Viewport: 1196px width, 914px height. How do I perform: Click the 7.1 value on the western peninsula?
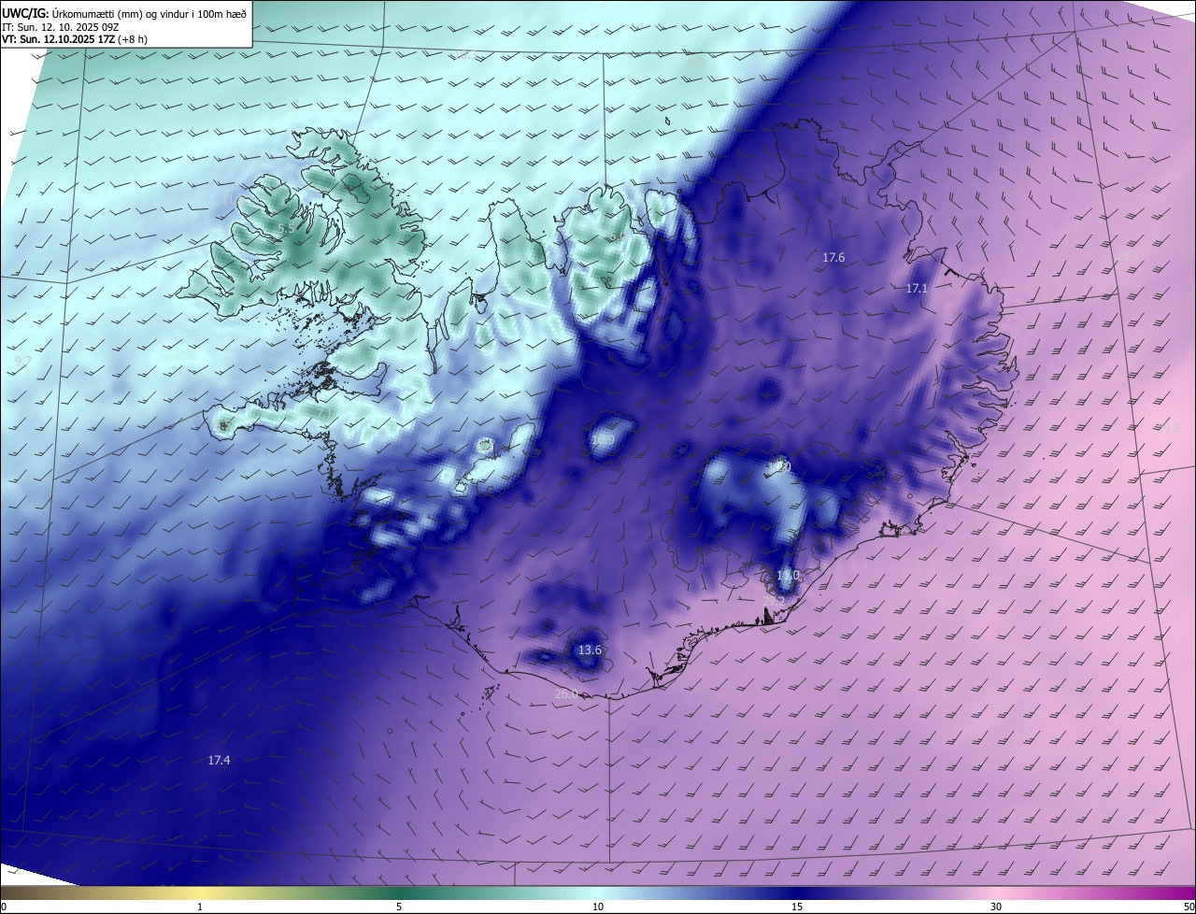click(x=324, y=412)
